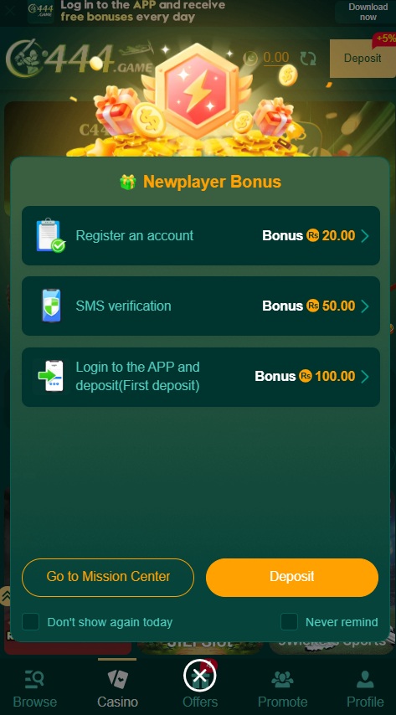
Task: Click the clipboard icon for Register an account
Action: (x=50, y=235)
